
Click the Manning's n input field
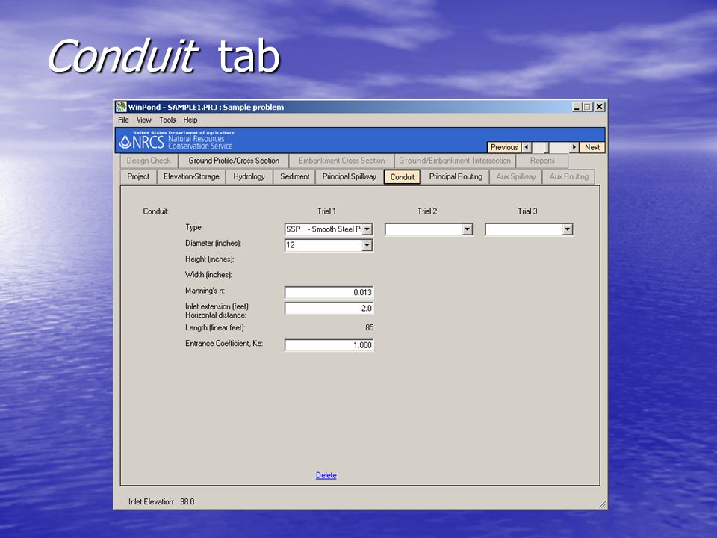pos(329,292)
